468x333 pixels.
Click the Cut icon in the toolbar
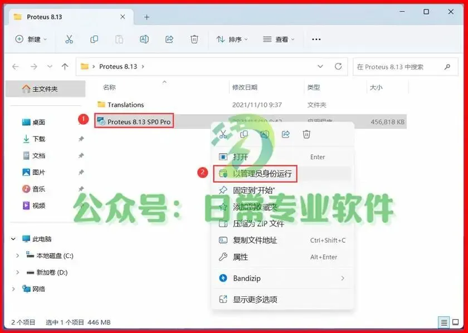[x=69, y=39]
